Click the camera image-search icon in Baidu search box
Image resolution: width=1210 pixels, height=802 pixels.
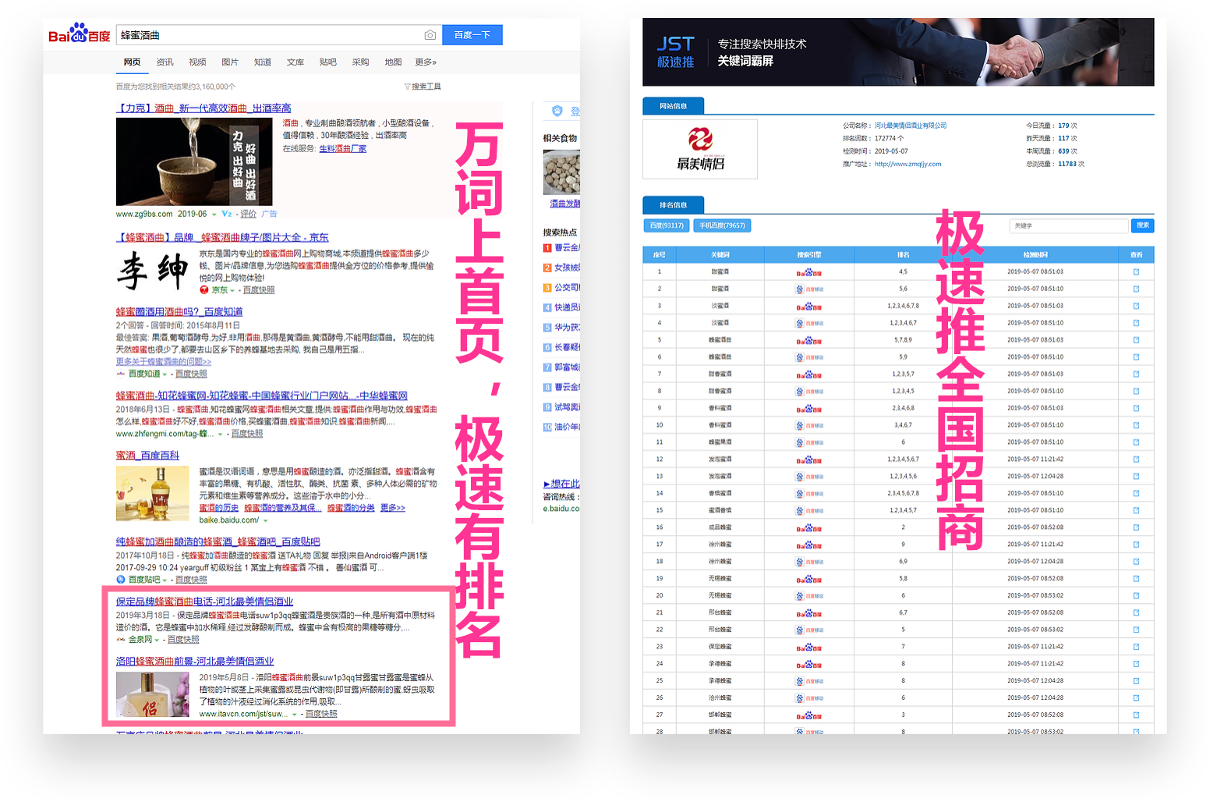(430, 35)
